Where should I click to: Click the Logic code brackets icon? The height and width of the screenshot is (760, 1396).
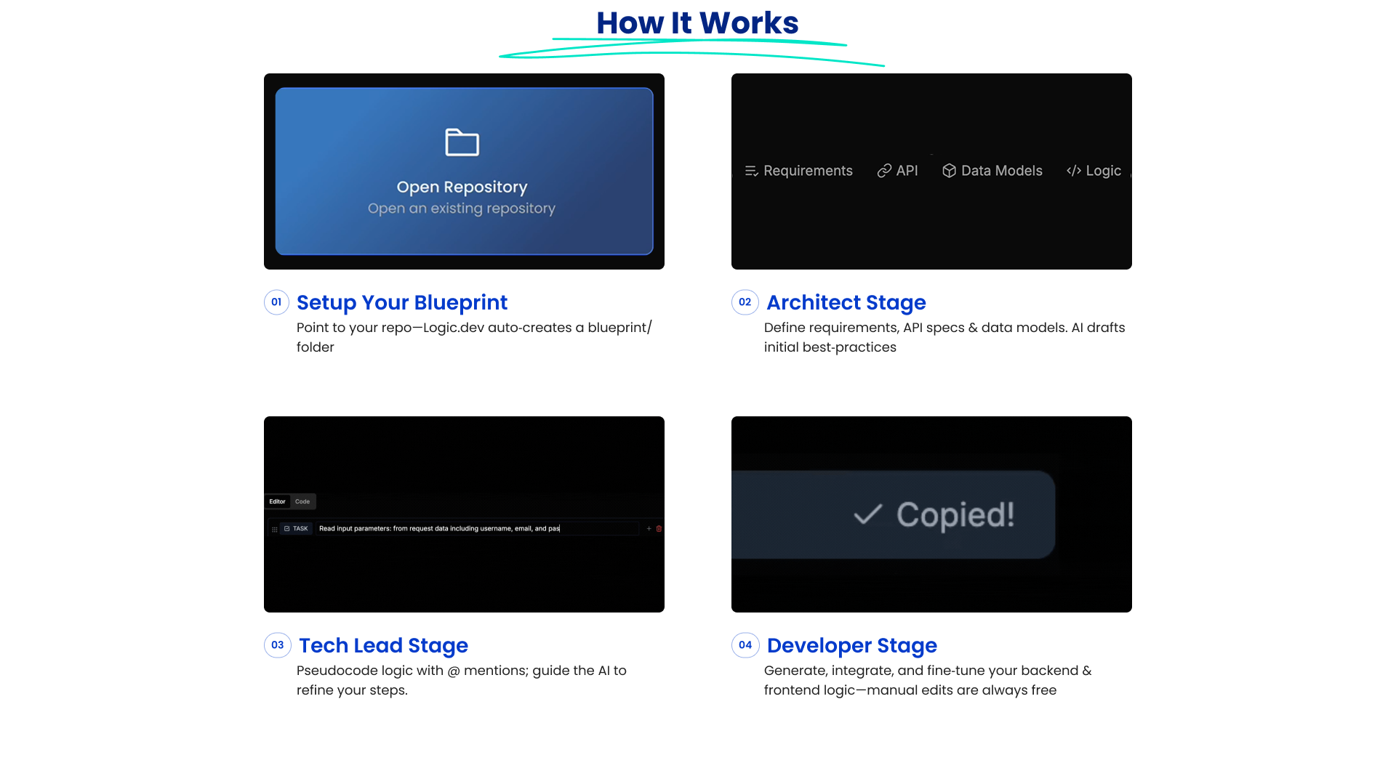point(1073,171)
